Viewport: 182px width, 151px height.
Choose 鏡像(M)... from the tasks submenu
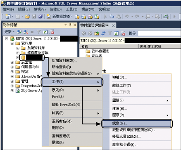[x=137, y=124]
